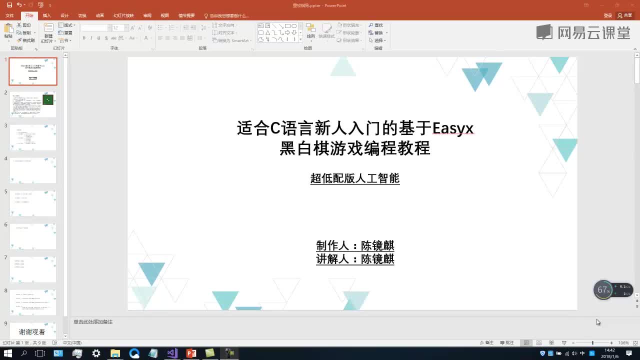Click the notes area 单击此处添加备注
Screen dimensions: 640x360
(93, 322)
